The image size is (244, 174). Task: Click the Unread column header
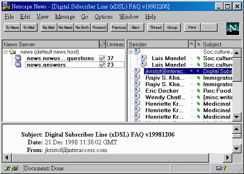point(115,44)
